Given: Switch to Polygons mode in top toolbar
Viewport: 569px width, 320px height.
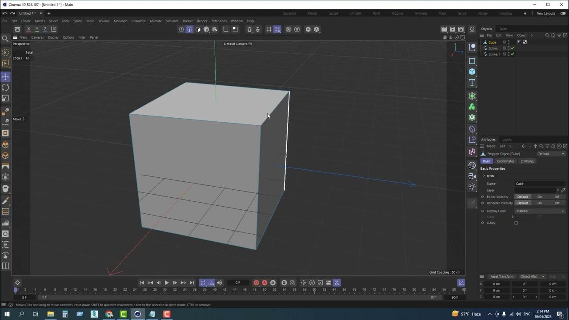Looking at the screenshot, I should click(198, 29).
